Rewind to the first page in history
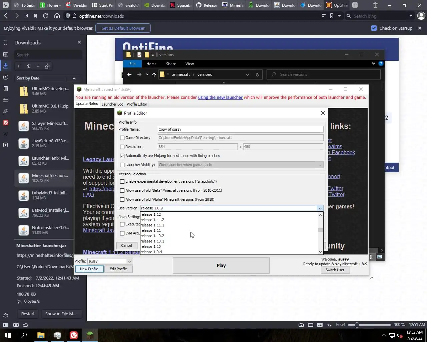Viewport: 427px width, 342px height. 27,16
